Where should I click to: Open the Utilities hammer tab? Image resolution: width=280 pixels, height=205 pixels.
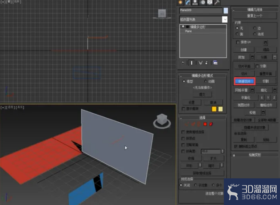pos(217,2)
